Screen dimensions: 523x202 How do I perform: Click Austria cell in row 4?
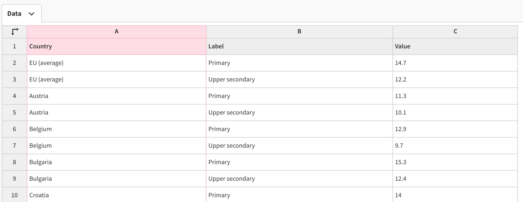tap(116, 96)
